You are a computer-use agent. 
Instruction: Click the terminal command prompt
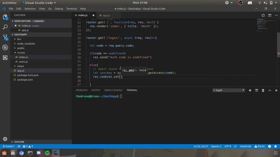(x=99, y=96)
